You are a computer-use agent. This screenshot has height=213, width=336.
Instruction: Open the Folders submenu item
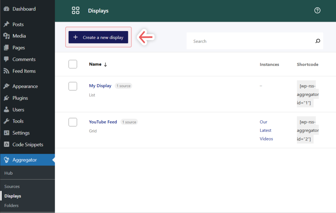[x=11, y=205]
